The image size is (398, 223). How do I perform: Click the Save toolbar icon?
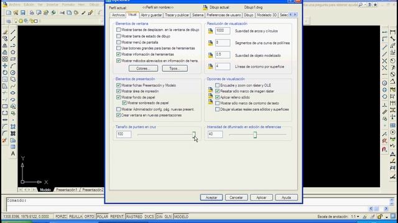click(23, 12)
